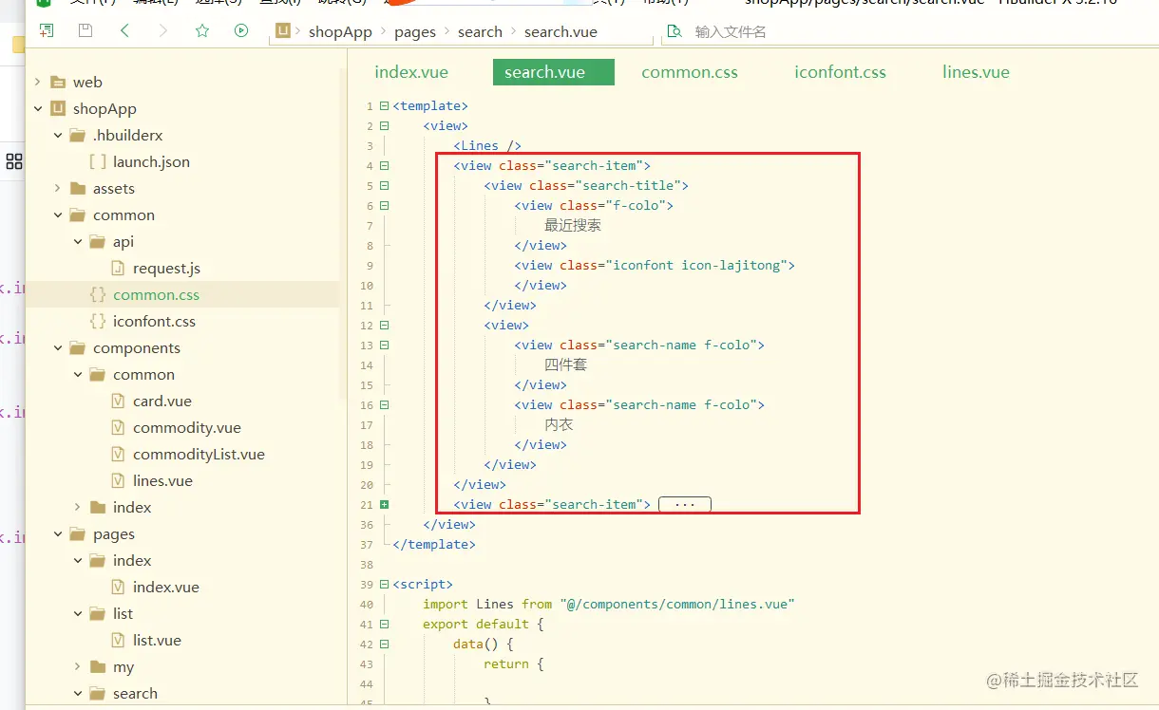Click the text 内衣 on line 17
1159x710 pixels.
[x=559, y=424]
